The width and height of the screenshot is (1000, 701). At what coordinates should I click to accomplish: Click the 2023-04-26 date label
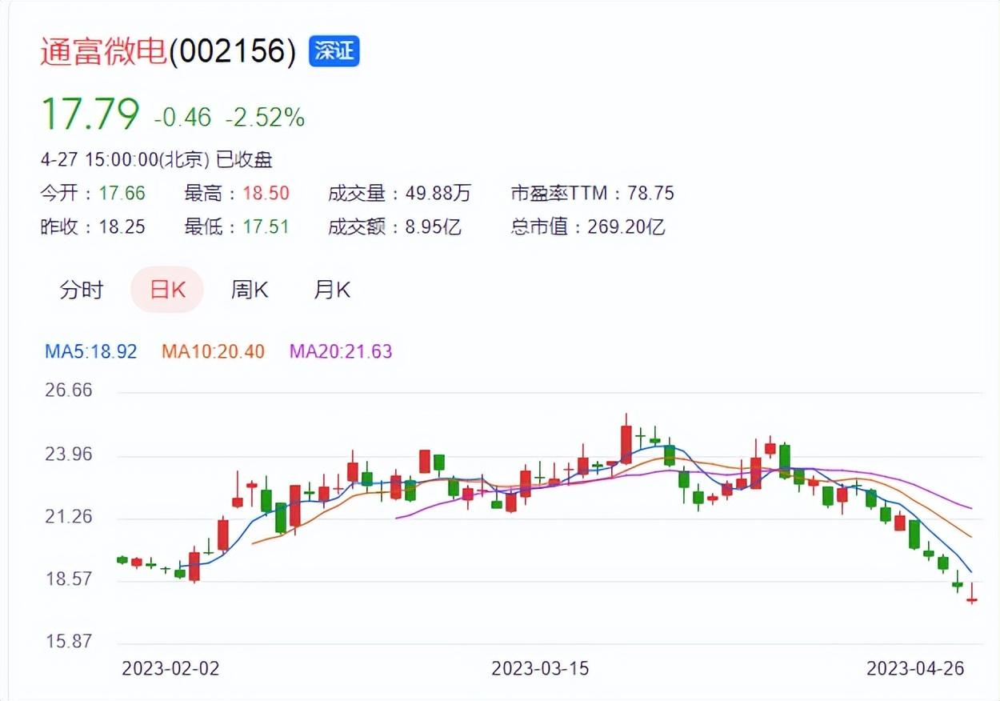click(x=916, y=668)
